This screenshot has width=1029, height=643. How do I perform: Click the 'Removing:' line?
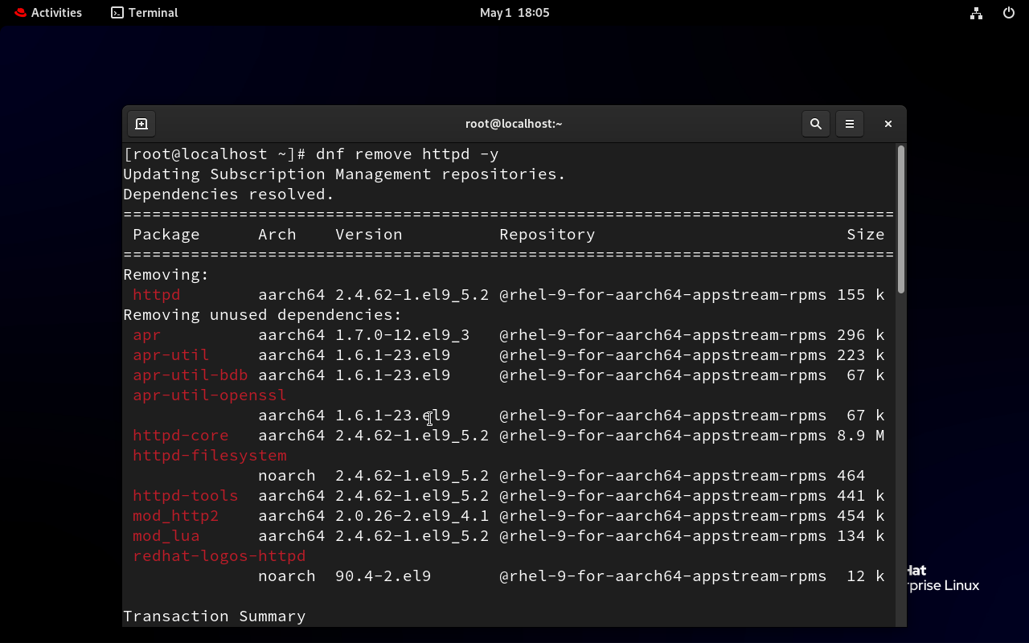pos(166,275)
